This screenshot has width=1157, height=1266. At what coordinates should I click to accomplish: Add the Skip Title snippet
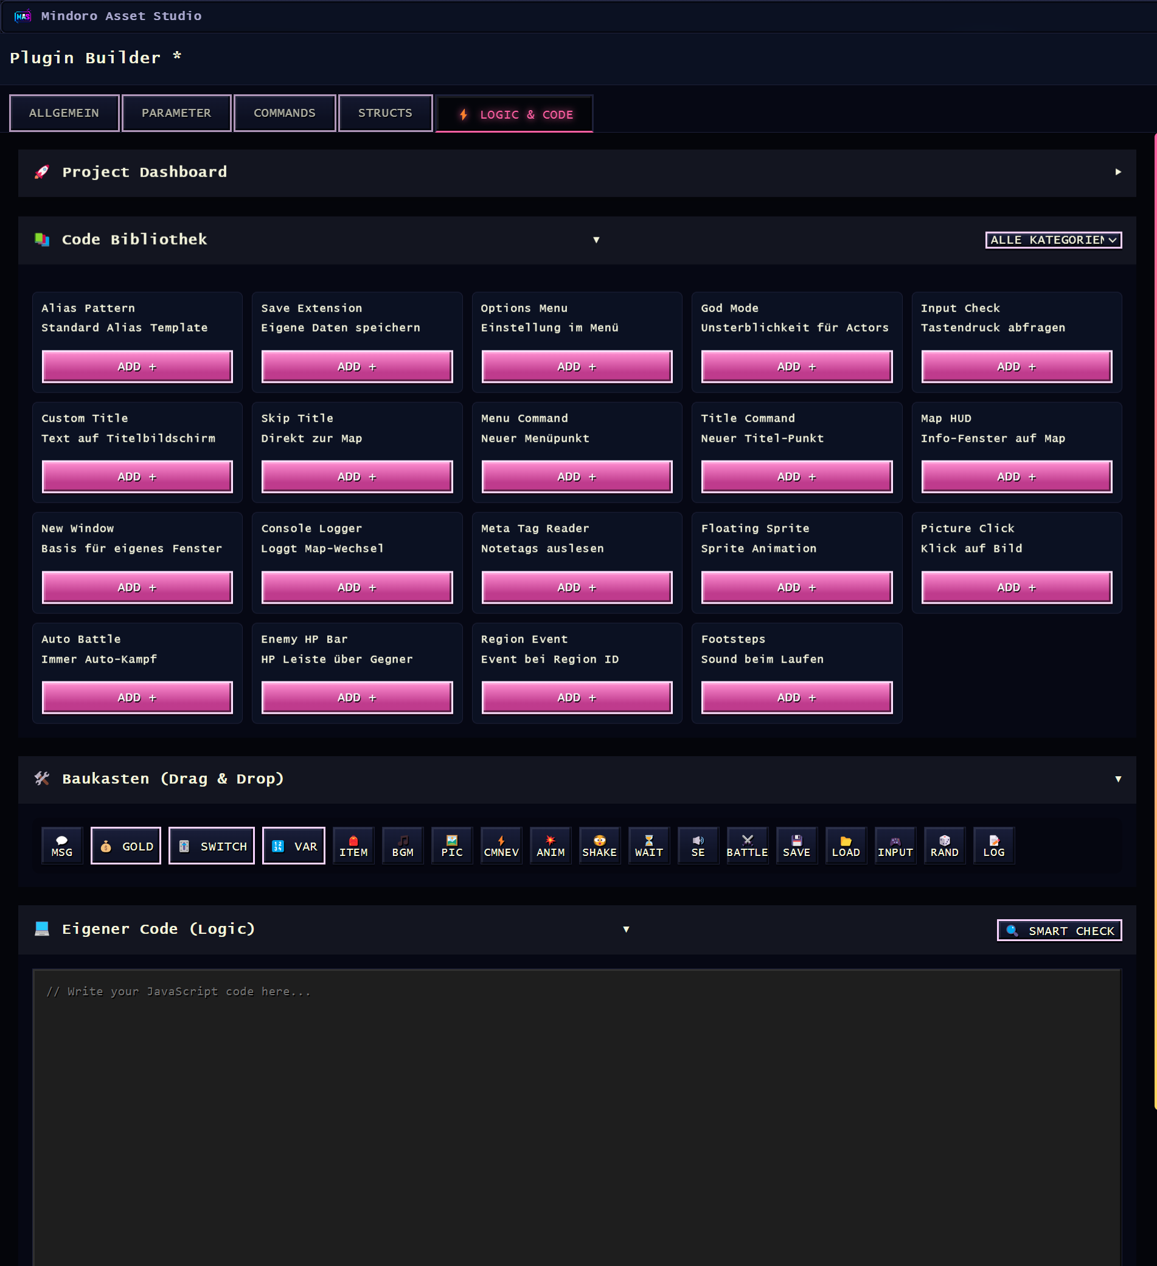(x=357, y=476)
